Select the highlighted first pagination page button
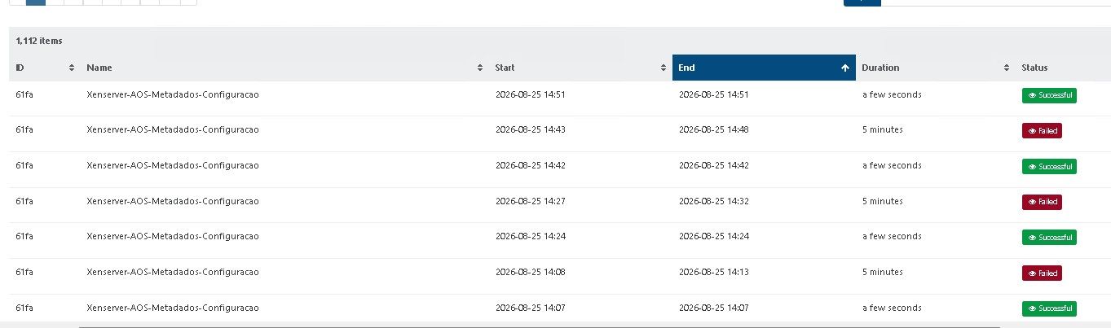The image size is (1111, 328). [36, 2]
